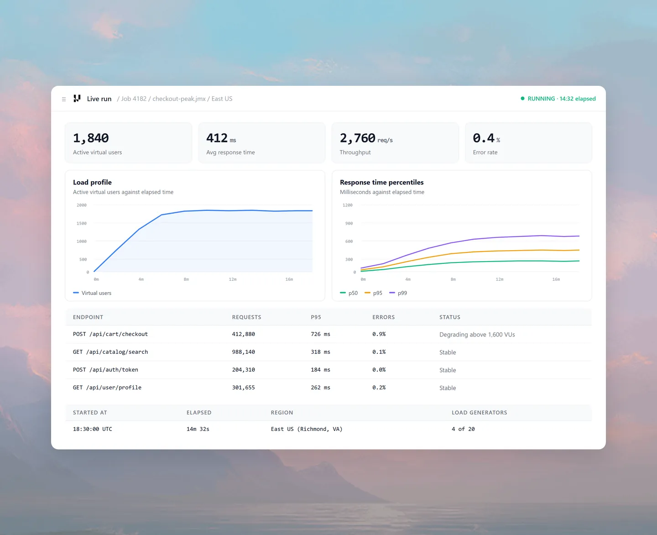The image size is (657, 535).
Task: Select the POST /api/auth/token endpoint
Action: [x=105, y=370]
